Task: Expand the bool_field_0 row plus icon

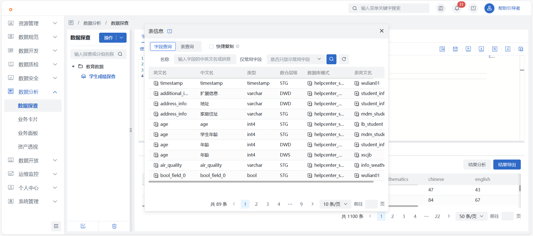Action: (x=156, y=175)
